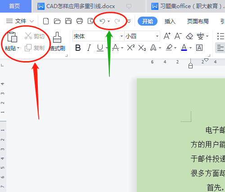Click the Cut (剪切) button
Image resolution: width=225 pixels, height=192 pixels.
click(35, 36)
